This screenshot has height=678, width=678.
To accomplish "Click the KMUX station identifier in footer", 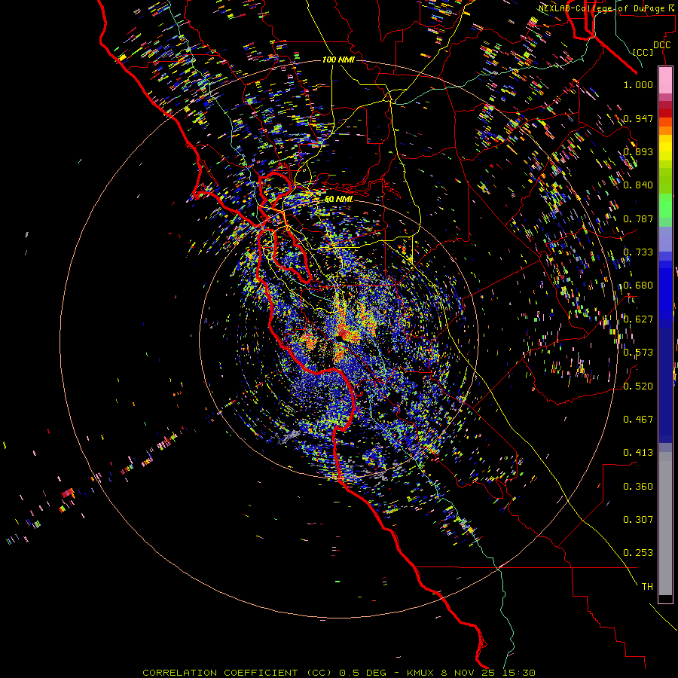I will pyautogui.click(x=420, y=673).
